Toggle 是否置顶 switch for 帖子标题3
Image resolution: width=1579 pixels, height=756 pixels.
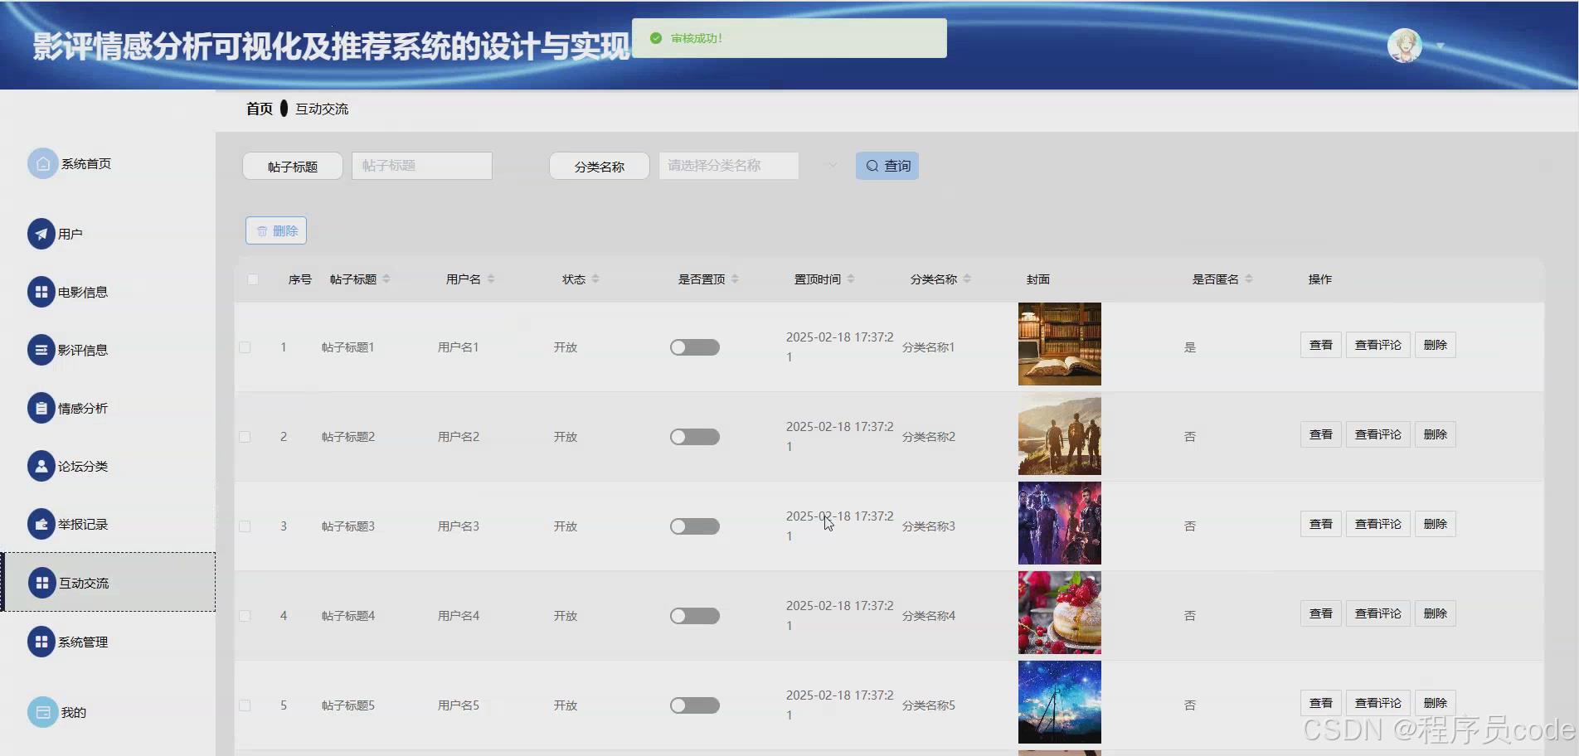pos(695,526)
